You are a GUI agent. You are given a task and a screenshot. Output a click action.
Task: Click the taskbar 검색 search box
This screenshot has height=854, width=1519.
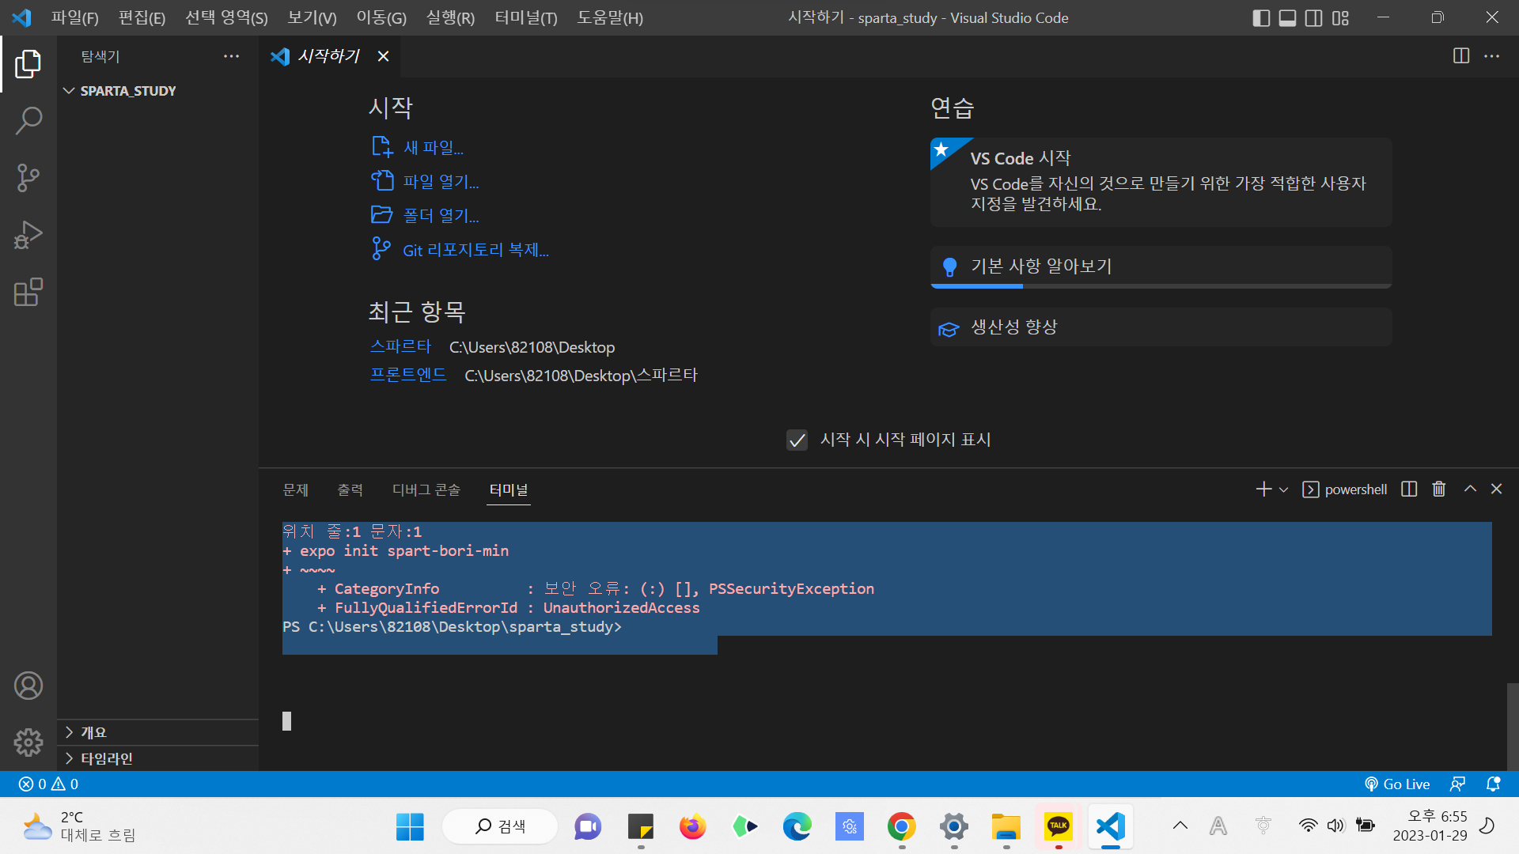pyautogui.click(x=500, y=826)
